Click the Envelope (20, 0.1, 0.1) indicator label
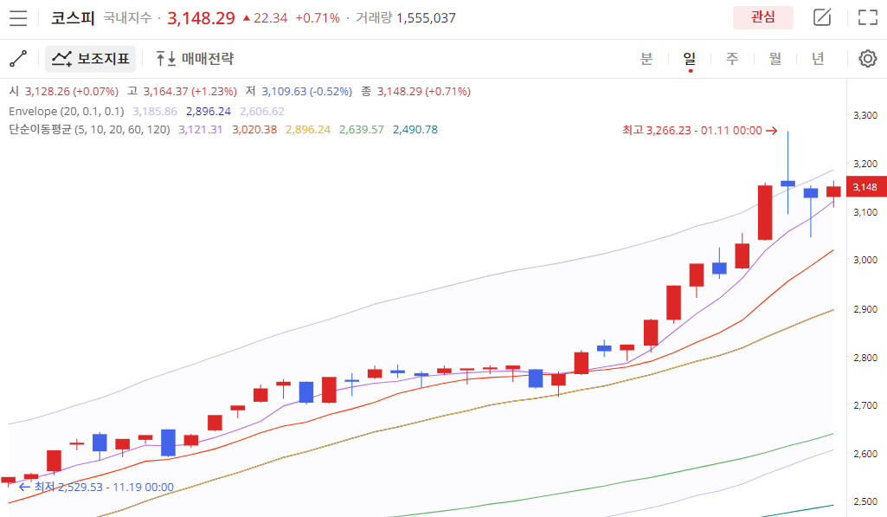Viewport: 887px width, 517px height. coord(66,112)
